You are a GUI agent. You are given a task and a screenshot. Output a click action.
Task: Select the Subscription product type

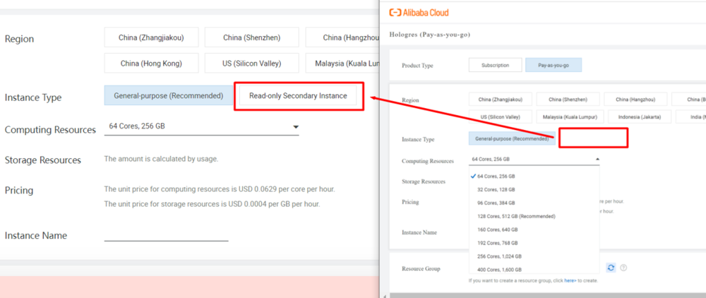496,65
